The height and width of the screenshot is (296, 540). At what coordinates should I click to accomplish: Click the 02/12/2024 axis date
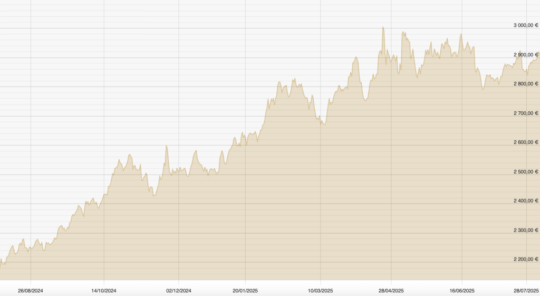pos(179,290)
